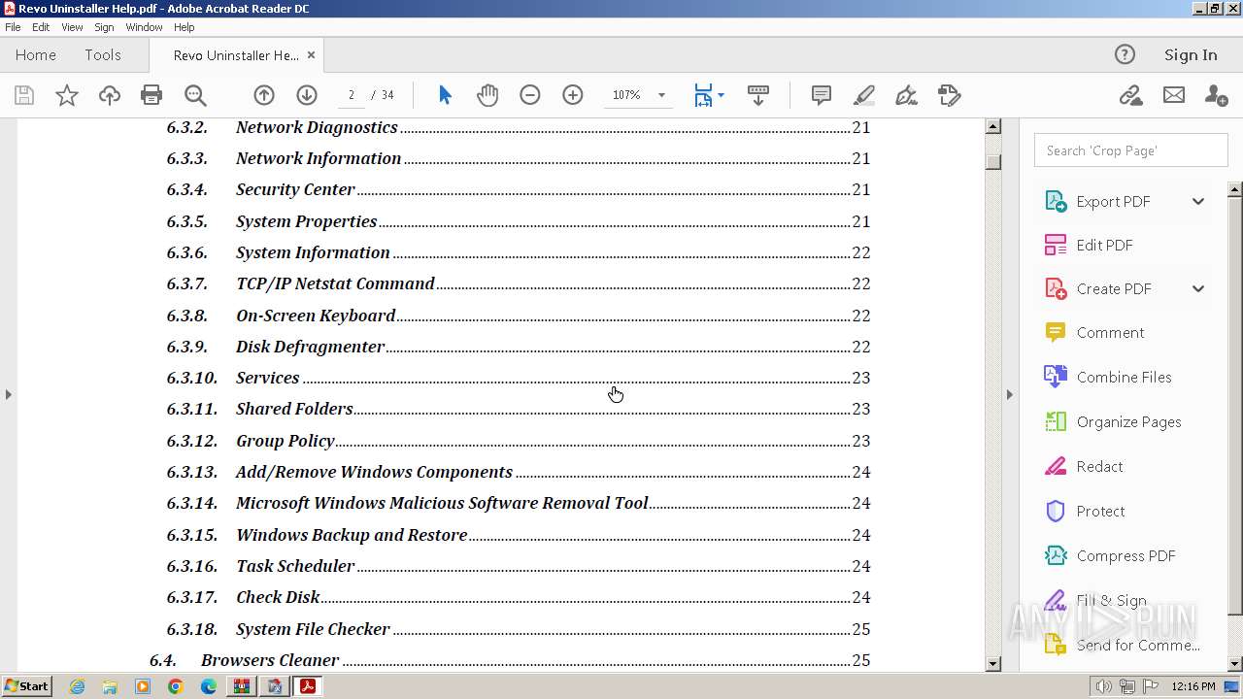Click the scrolling mode icon
Screen dimensions: 1243x699
[x=758, y=95]
